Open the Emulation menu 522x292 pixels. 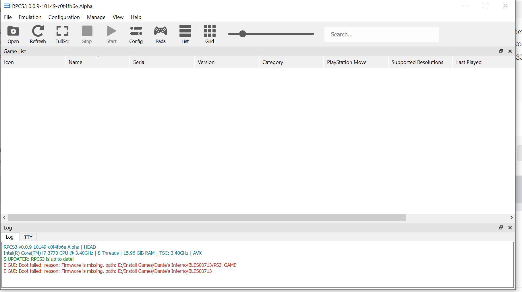tap(30, 17)
